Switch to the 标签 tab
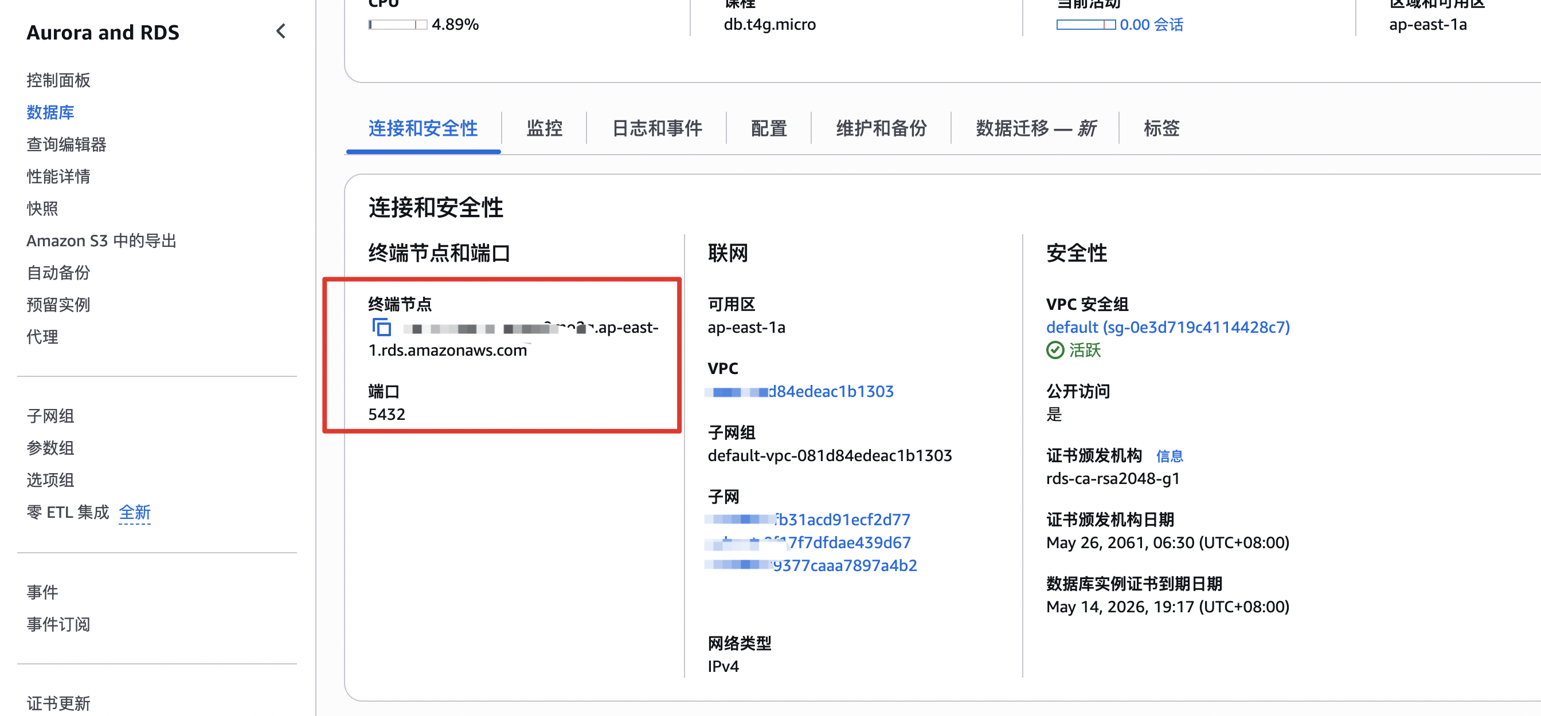Viewport: 1541px width, 716px height. click(1161, 128)
